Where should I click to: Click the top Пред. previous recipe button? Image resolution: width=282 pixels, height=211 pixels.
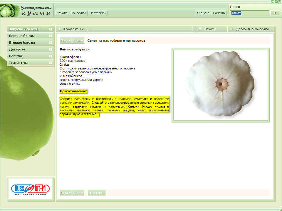[66, 40]
